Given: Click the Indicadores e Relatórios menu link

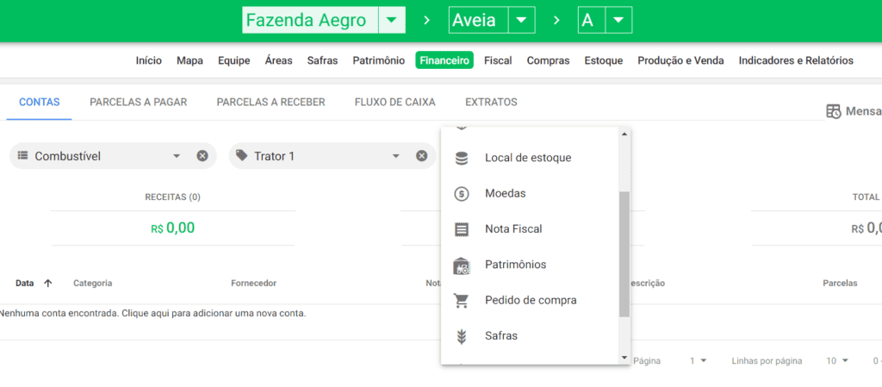Looking at the screenshot, I should (796, 60).
